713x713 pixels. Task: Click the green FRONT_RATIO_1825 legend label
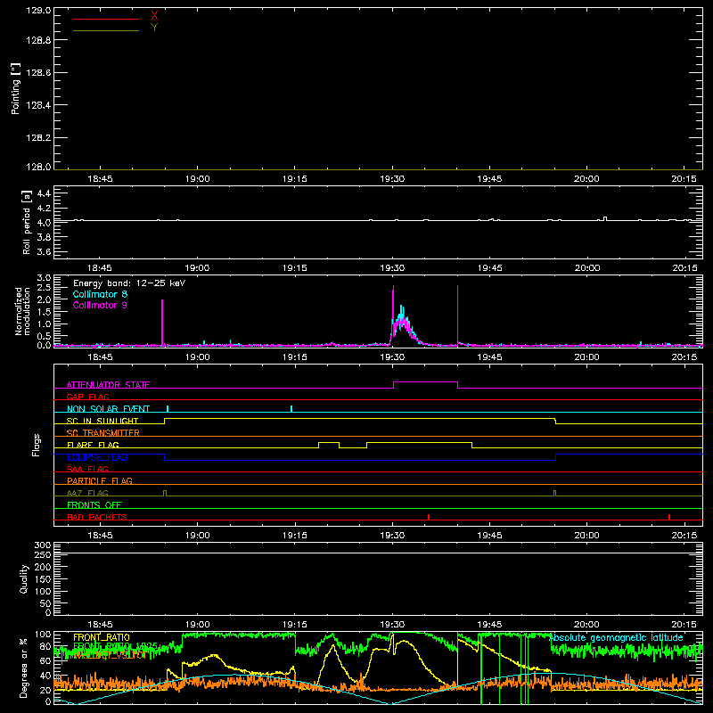[x=115, y=646]
